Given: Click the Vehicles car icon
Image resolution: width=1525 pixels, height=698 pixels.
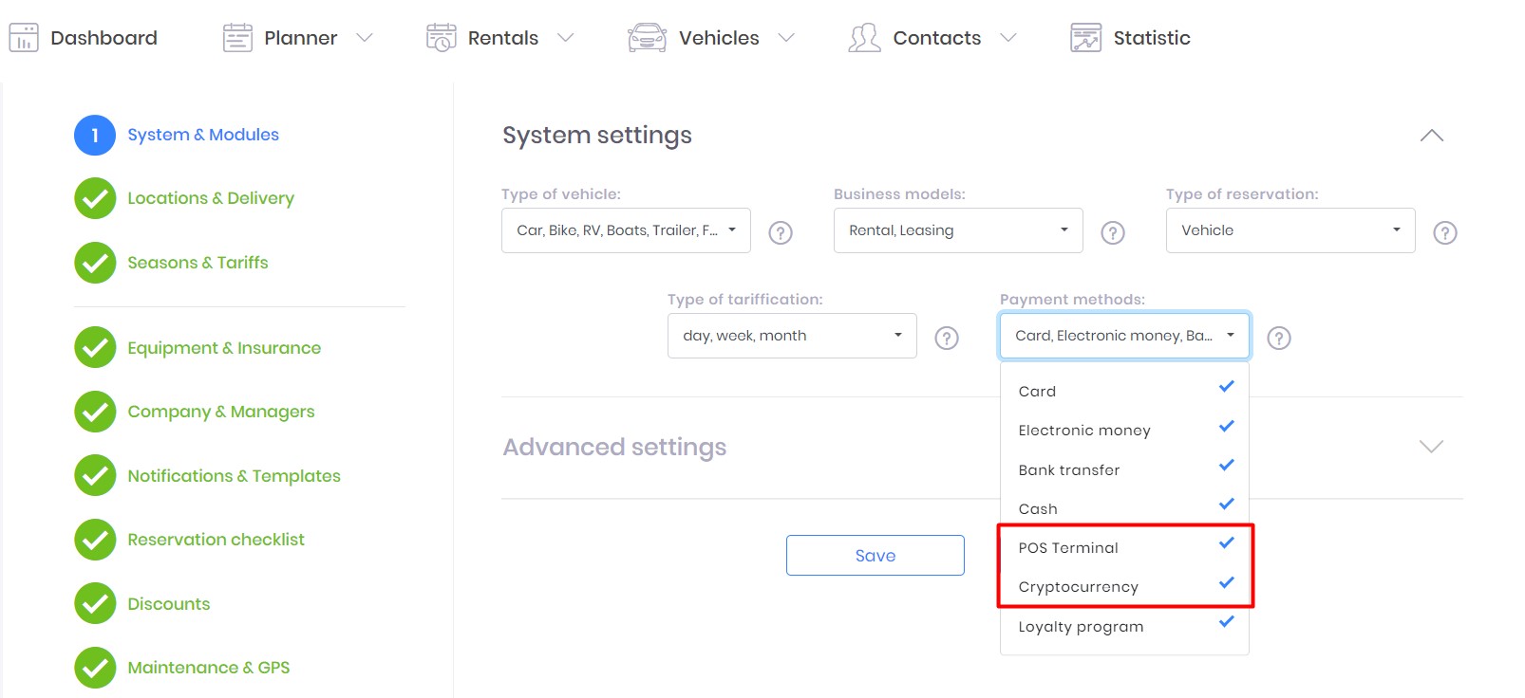Looking at the screenshot, I should [647, 38].
